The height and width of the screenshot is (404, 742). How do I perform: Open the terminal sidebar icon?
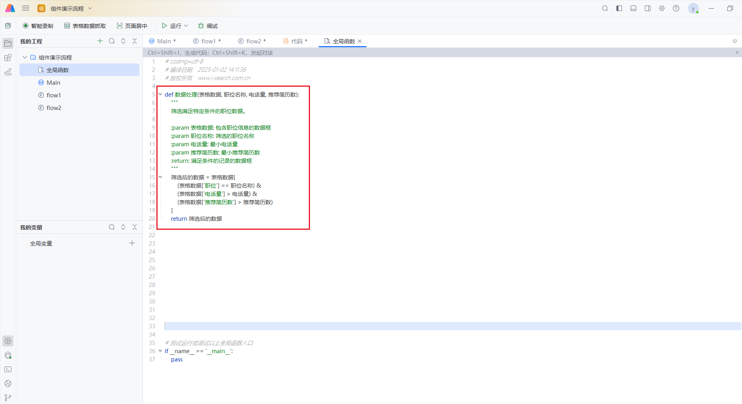click(8, 369)
